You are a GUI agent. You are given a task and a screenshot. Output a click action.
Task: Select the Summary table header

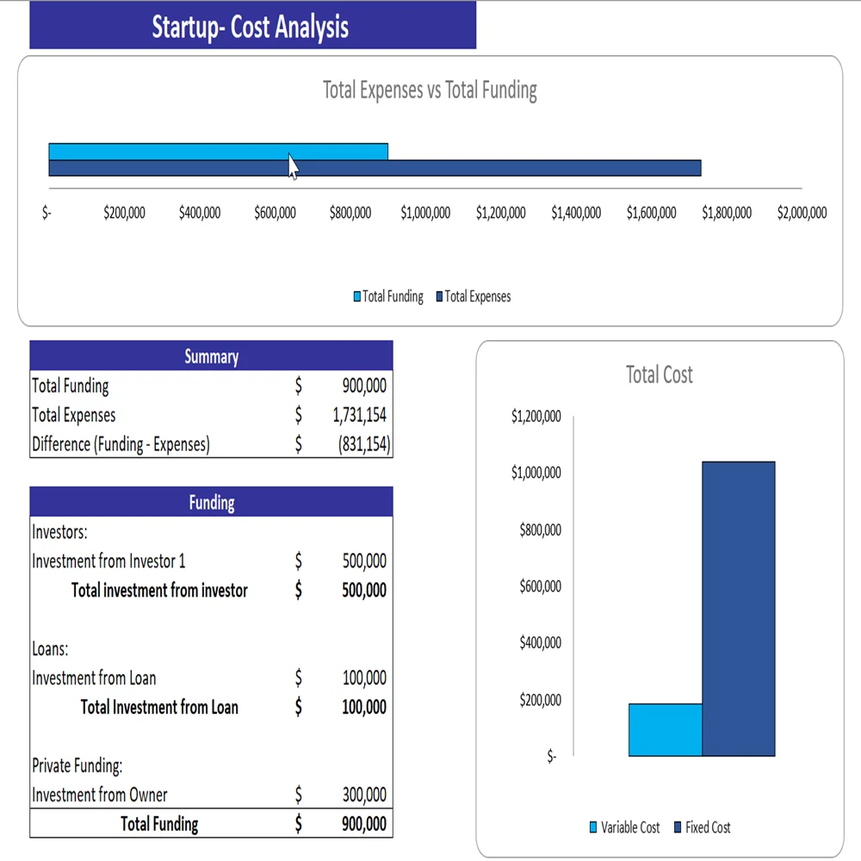coord(211,356)
